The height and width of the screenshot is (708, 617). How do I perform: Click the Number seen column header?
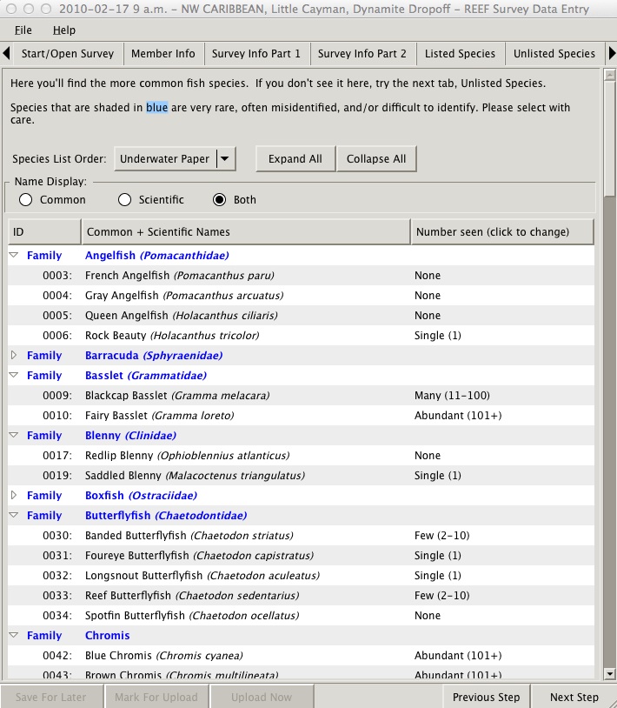coord(502,231)
